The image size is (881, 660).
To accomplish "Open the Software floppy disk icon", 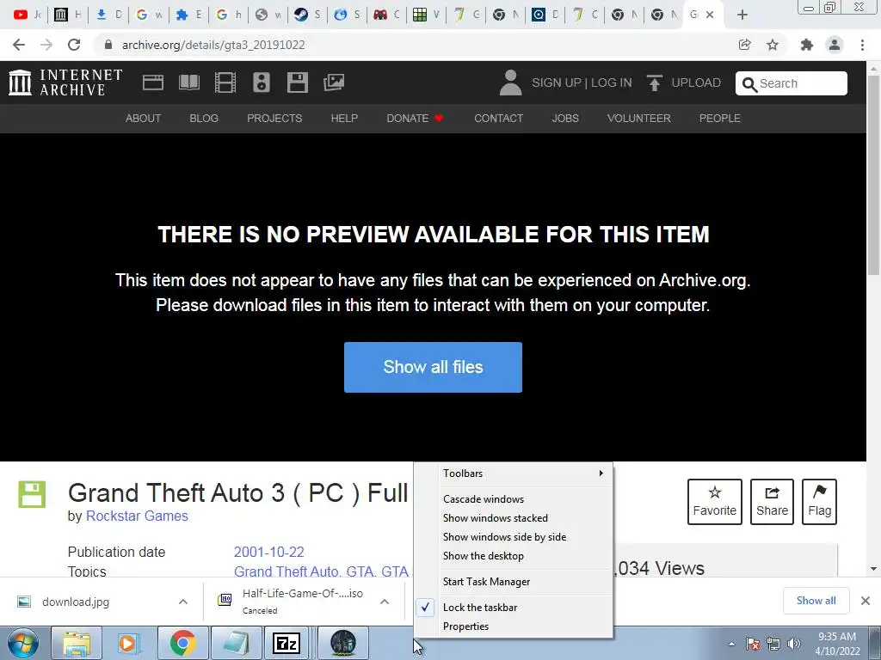I will [x=297, y=82].
